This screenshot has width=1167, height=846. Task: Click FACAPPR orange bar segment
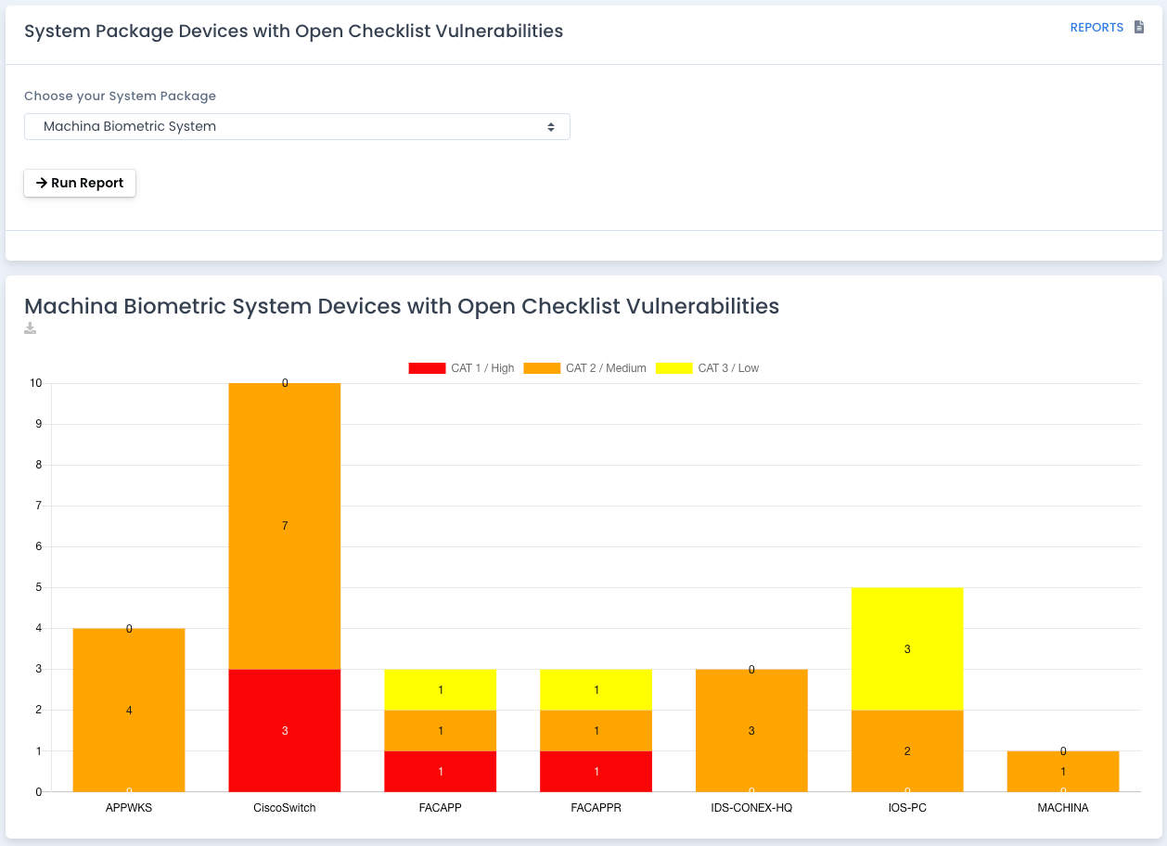pos(596,730)
